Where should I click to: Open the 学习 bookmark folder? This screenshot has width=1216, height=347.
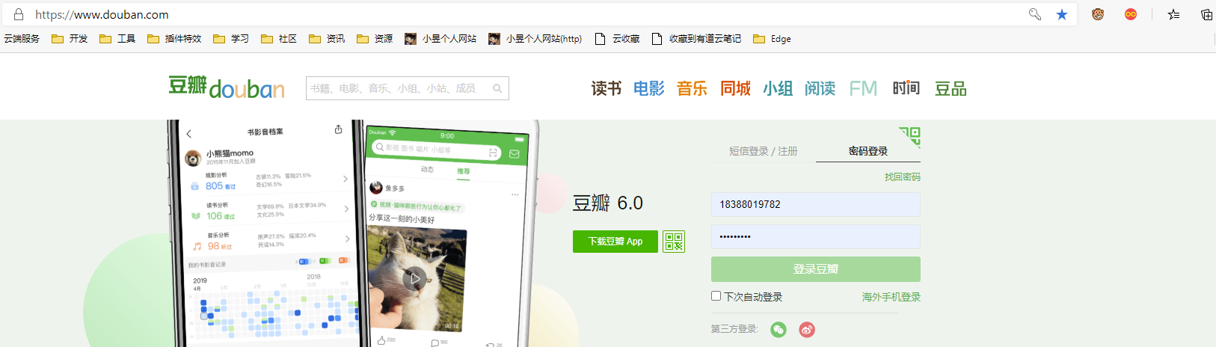(x=231, y=39)
